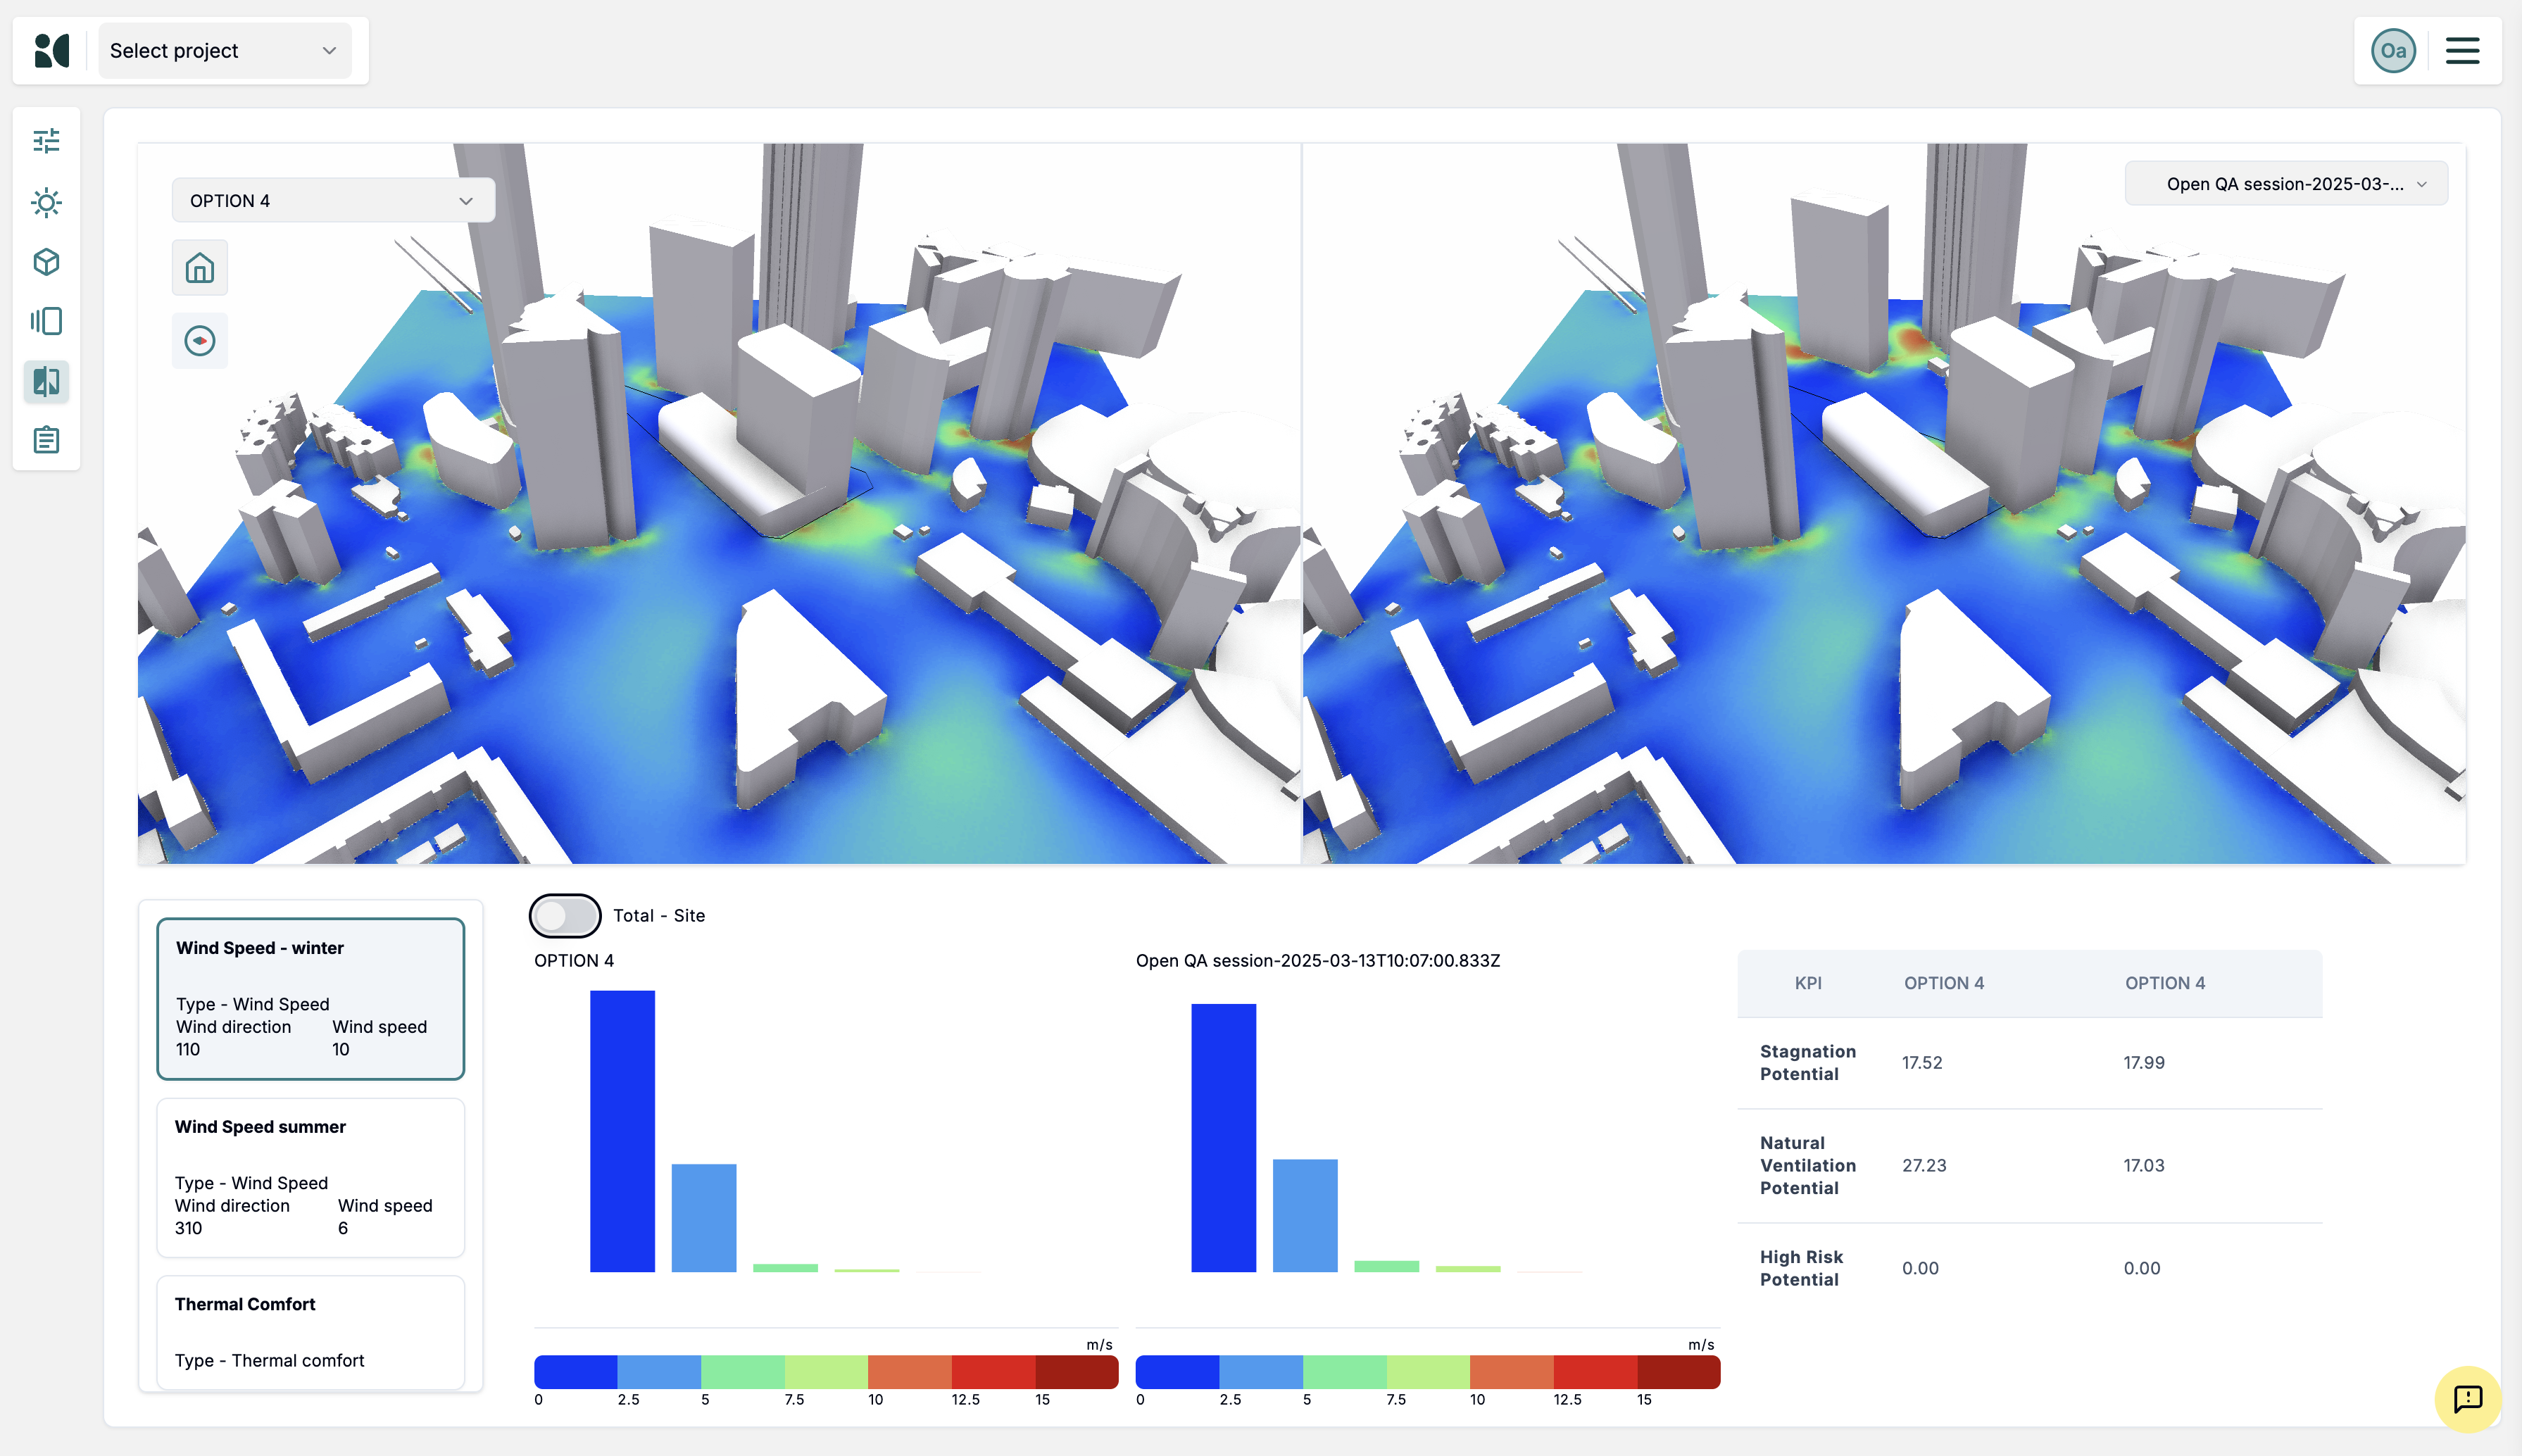2522x1456 pixels.
Task: Open the clipboard report icon in sidebar
Action: pyautogui.click(x=46, y=440)
